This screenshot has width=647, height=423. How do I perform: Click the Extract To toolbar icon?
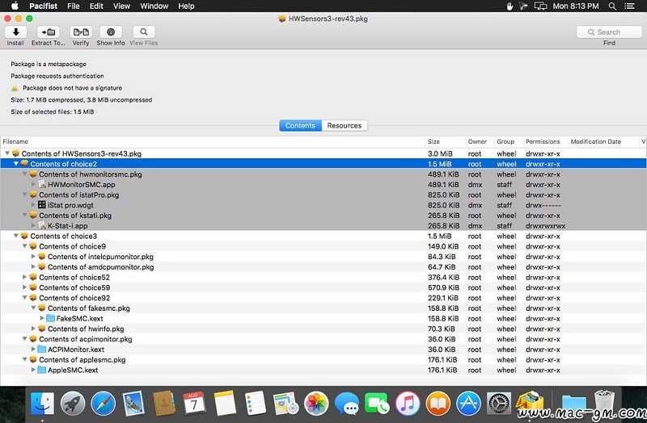coord(48,32)
